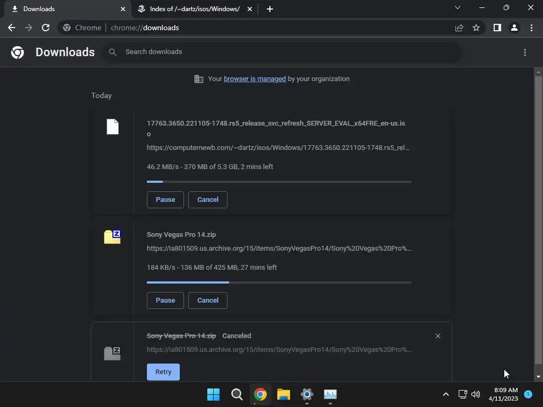Click the canceled Sony Vegas zip file icon
Screen dimensions: 543x407
coord(112,353)
